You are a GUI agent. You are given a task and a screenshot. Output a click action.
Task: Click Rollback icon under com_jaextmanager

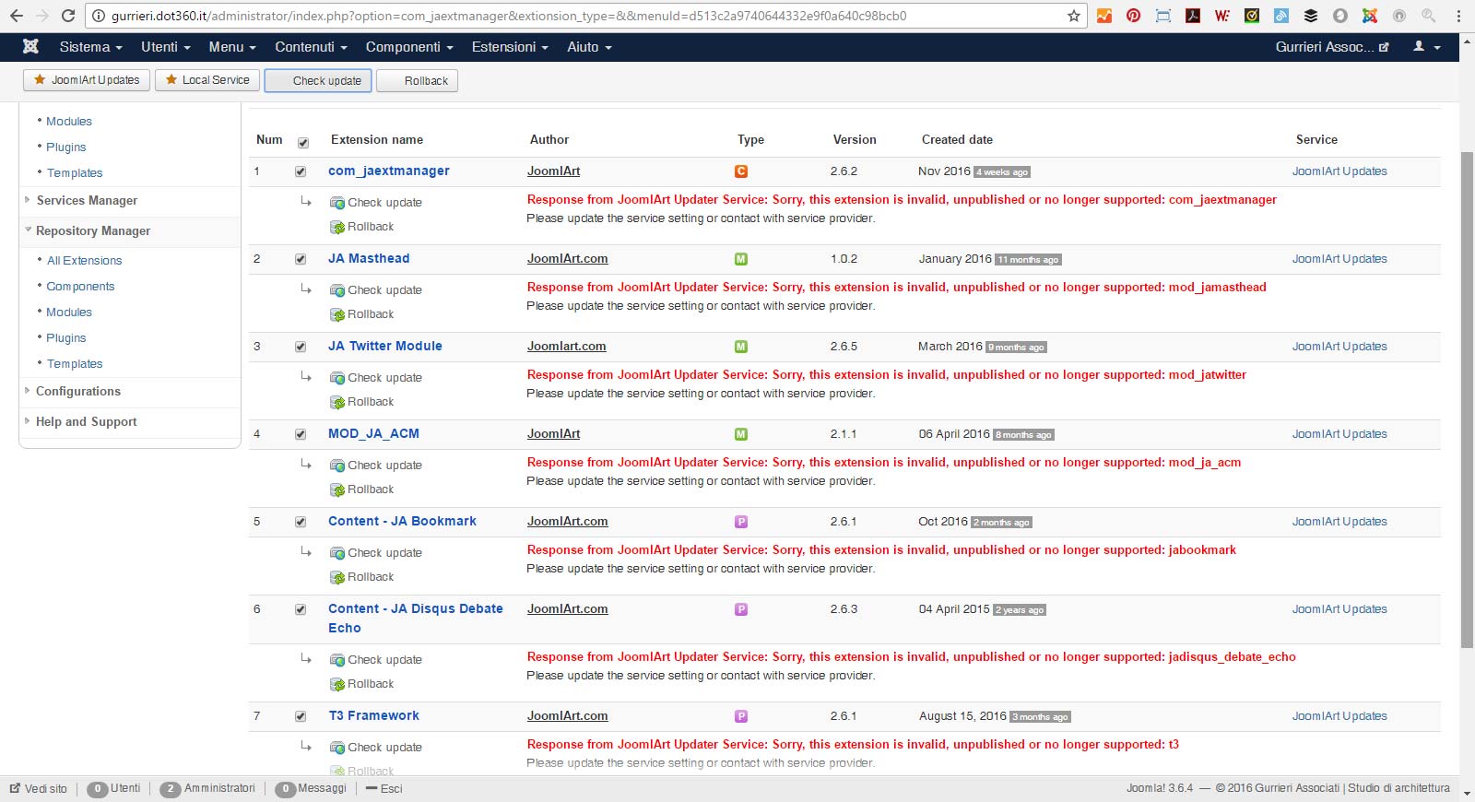(337, 227)
